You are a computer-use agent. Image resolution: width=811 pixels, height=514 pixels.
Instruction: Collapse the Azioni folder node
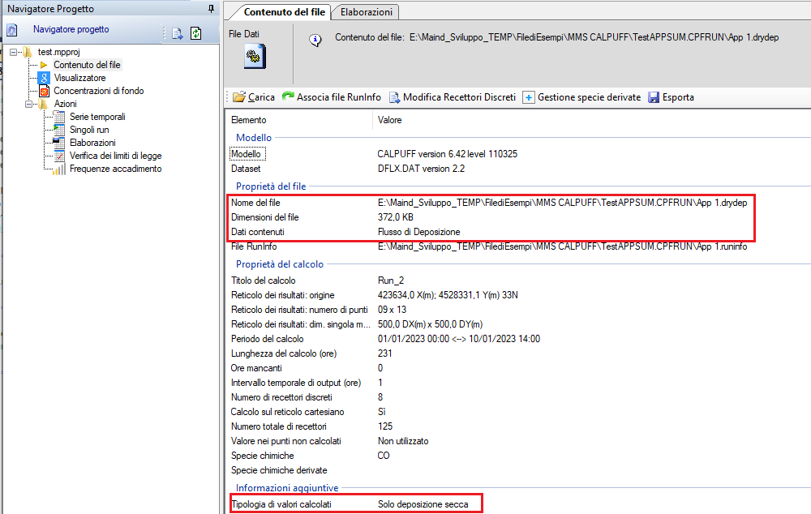pyautogui.click(x=29, y=104)
